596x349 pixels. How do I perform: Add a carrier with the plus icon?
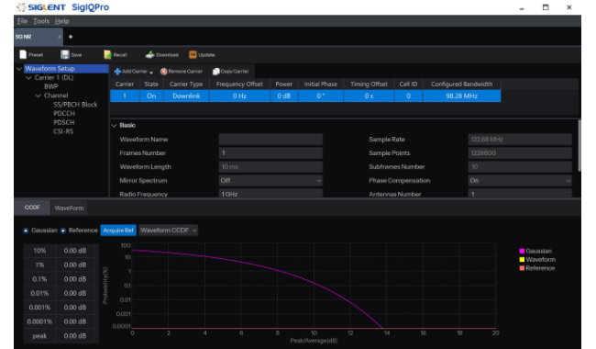tap(117, 71)
